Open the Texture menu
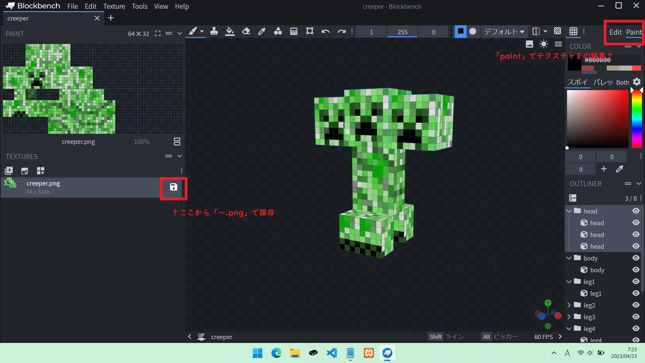 tap(114, 6)
